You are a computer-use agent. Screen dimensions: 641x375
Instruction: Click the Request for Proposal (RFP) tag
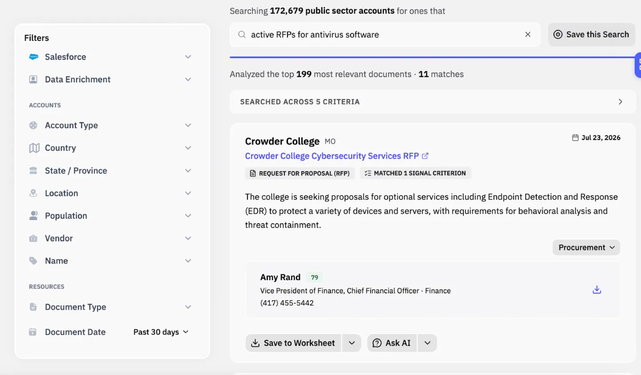tap(300, 173)
